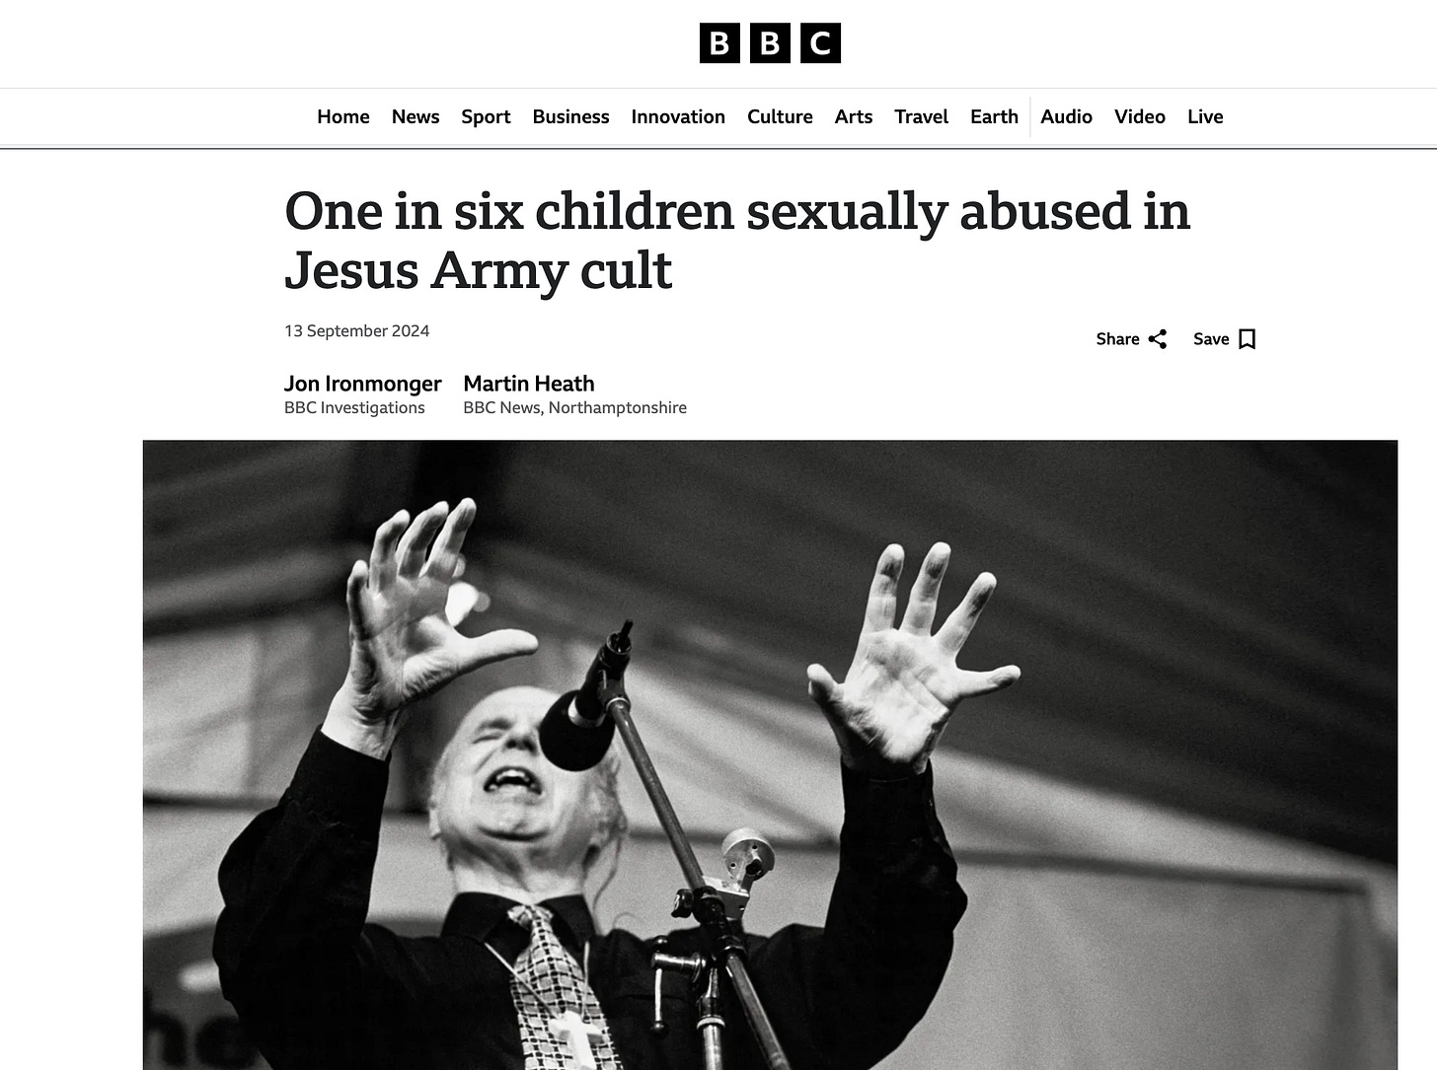Image resolution: width=1437 pixels, height=1070 pixels.
Task: Open the Innovation section
Action: (x=678, y=116)
